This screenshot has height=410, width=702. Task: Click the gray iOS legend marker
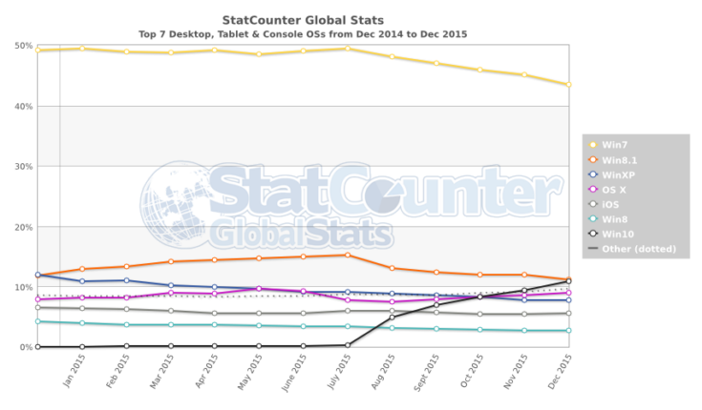[x=592, y=204]
